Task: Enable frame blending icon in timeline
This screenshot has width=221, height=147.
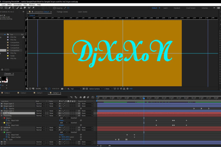Action: coord(84,97)
